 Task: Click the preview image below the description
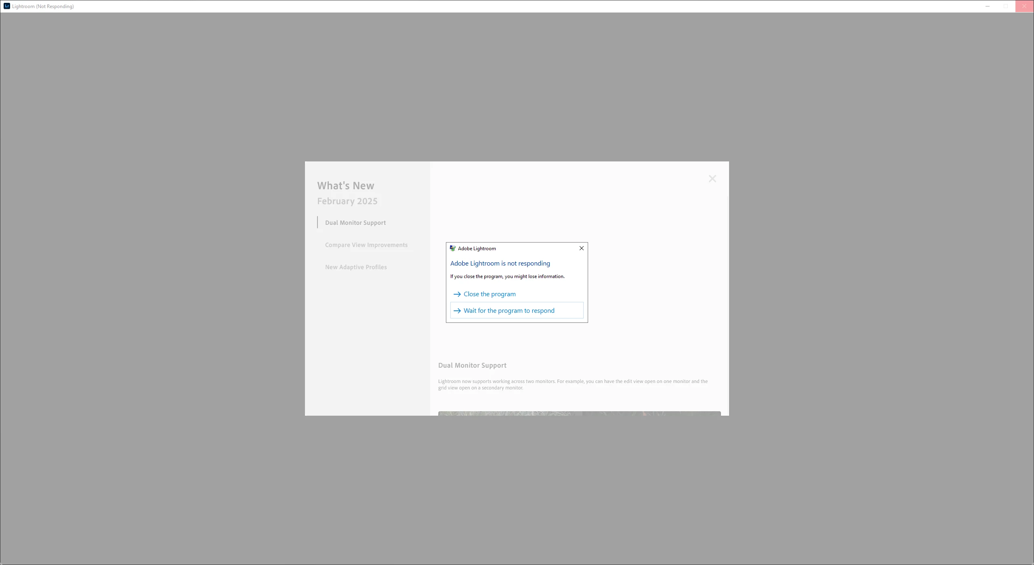(x=579, y=413)
